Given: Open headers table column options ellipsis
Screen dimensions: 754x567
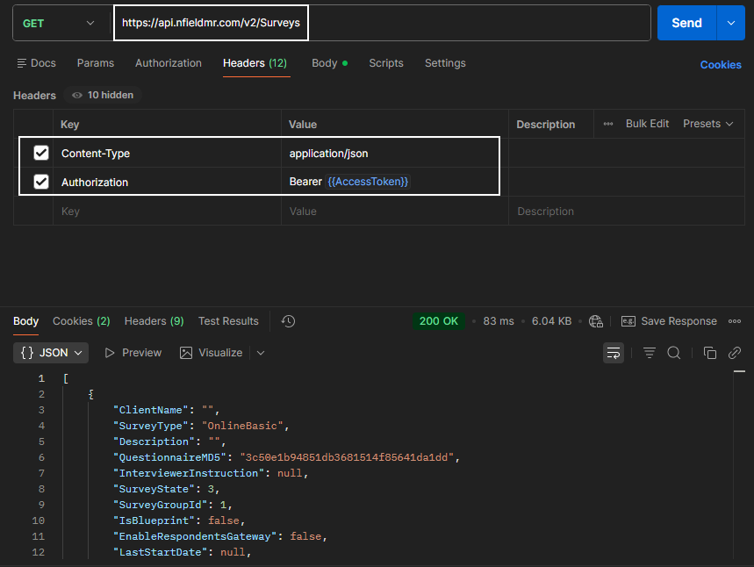Looking at the screenshot, I should click(x=607, y=124).
